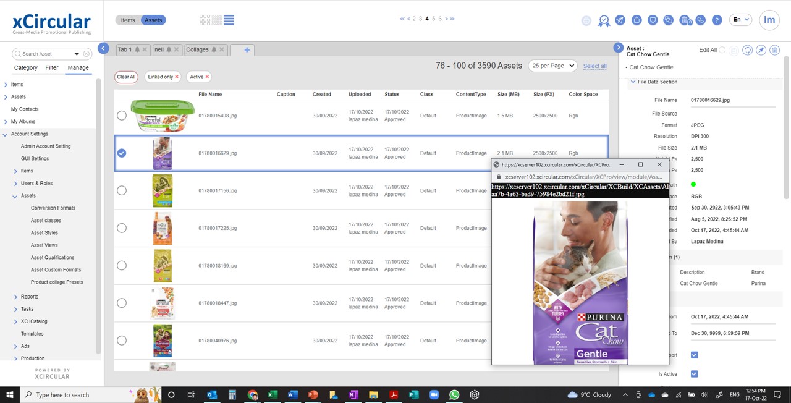Click the phone support icon in the header

(701, 20)
